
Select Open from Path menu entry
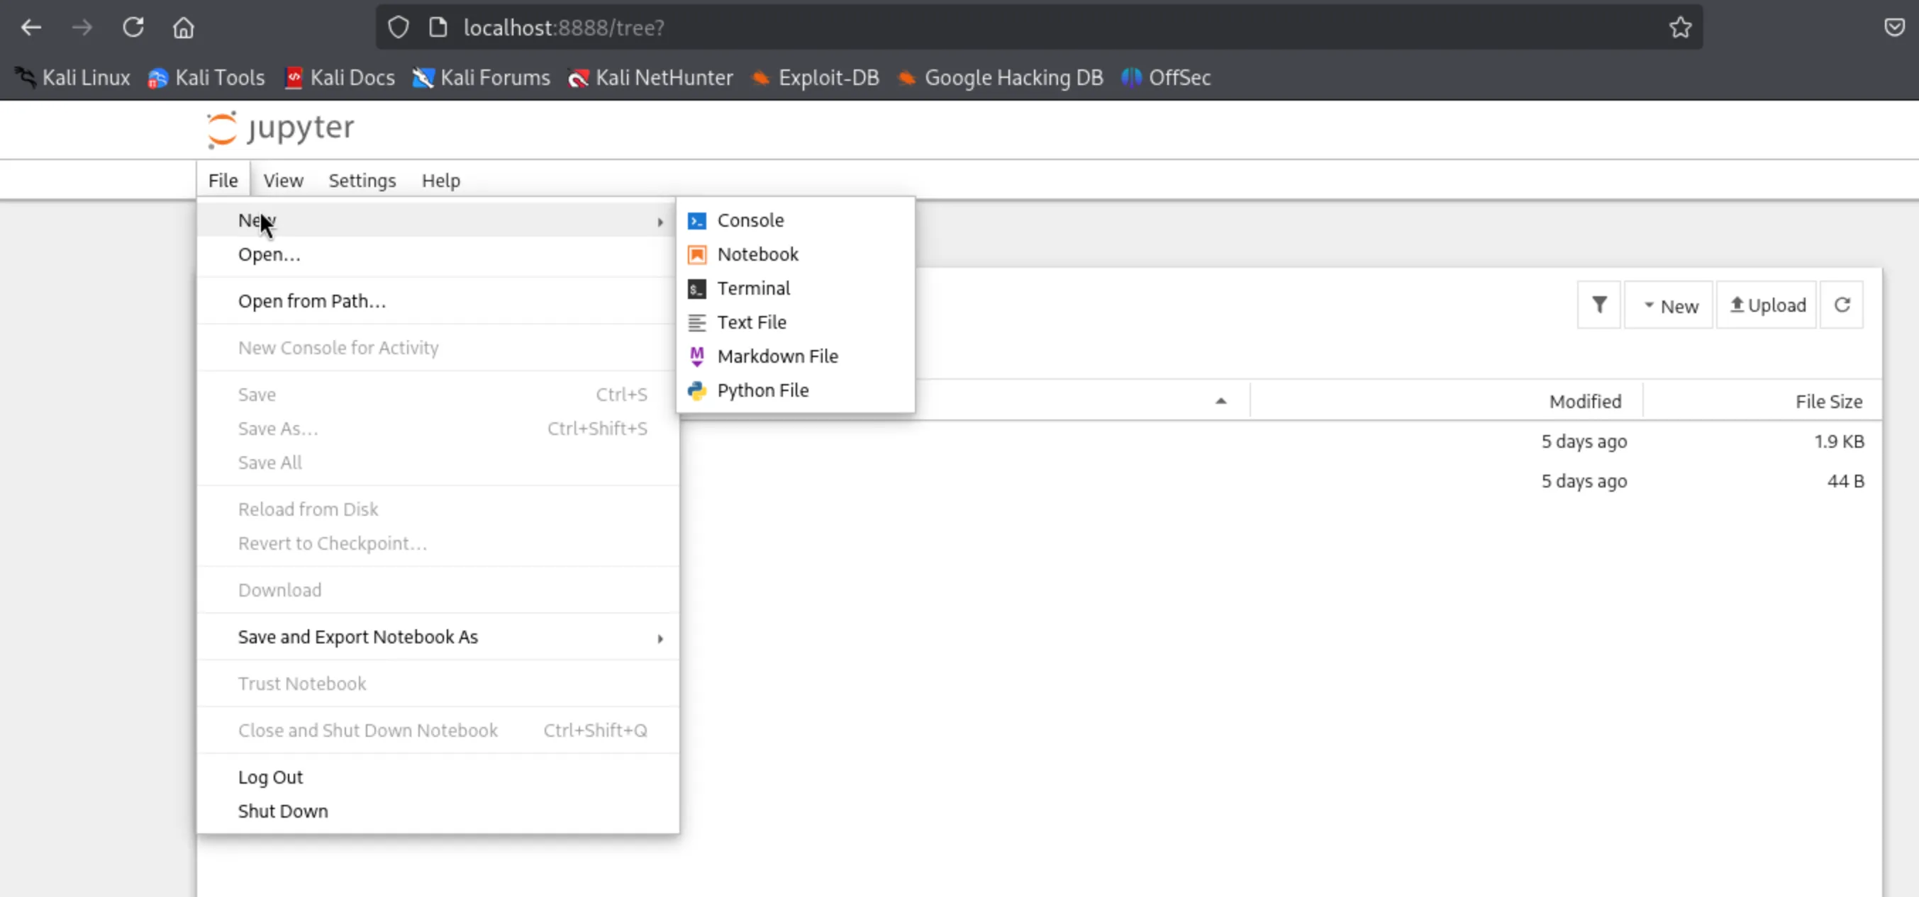click(311, 302)
